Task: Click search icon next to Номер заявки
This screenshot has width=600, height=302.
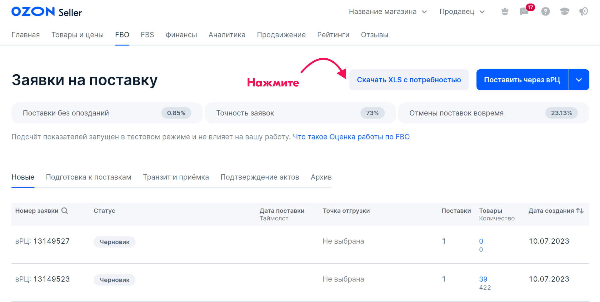Action: point(65,211)
